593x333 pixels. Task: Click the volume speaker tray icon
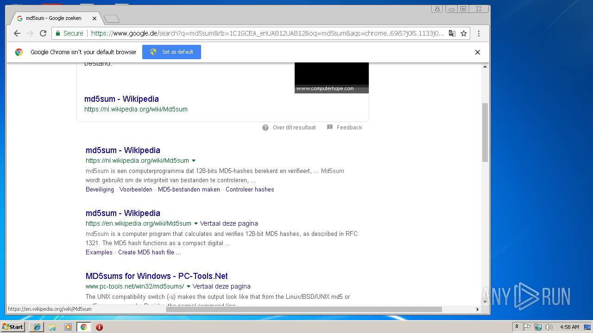click(549, 327)
